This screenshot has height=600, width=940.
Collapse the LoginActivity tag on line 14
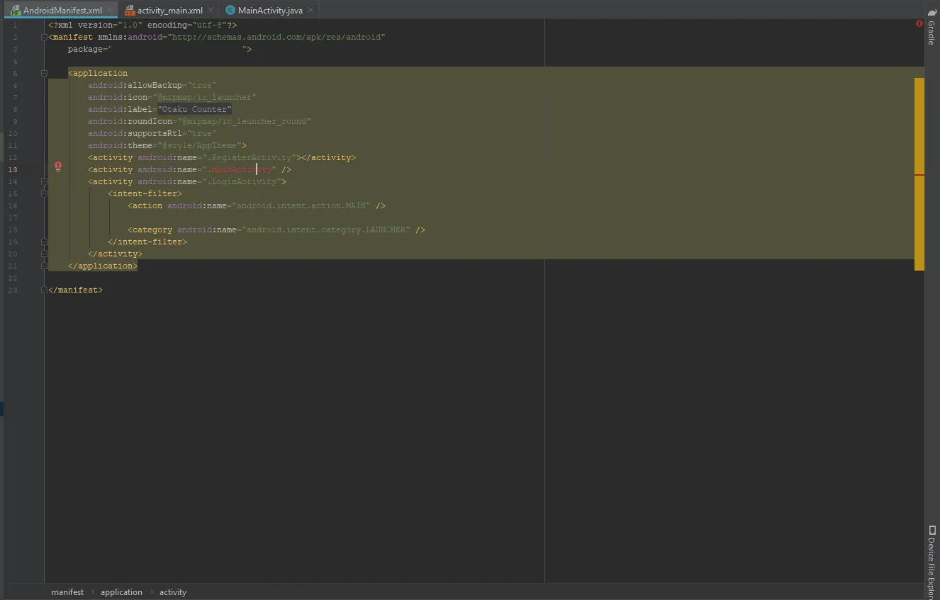pos(44,181)
